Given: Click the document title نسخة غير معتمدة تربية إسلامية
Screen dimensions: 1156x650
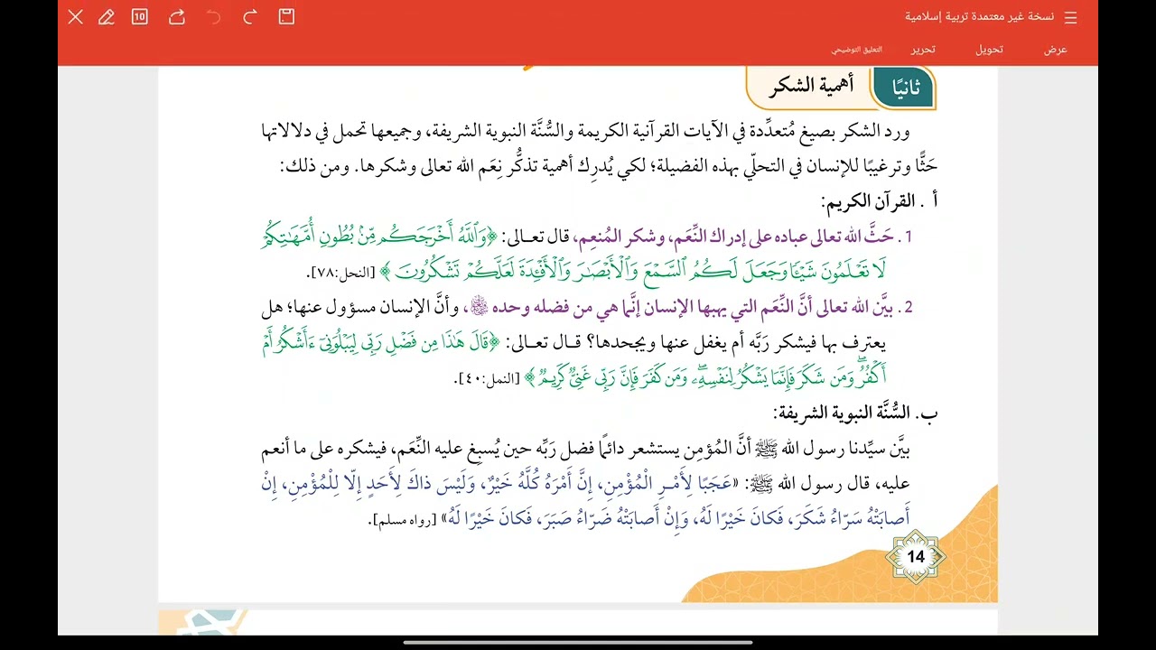Looking at the screenshot, I should coord(979,17).
